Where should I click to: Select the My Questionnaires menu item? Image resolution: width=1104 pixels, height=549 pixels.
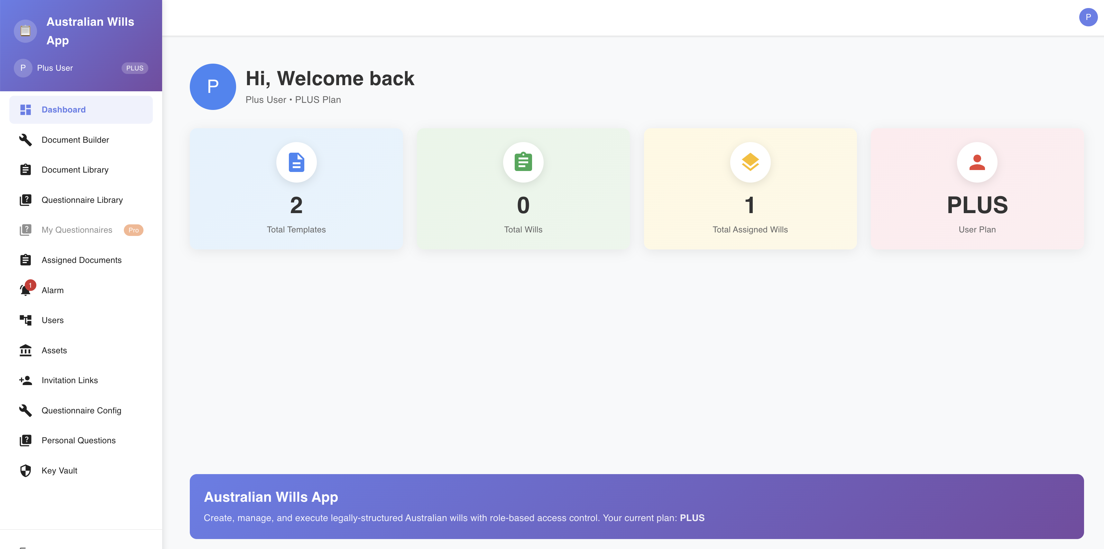tap(76, 230)
